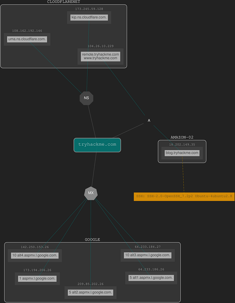Click the GOOGLE group label

[92, 240]
